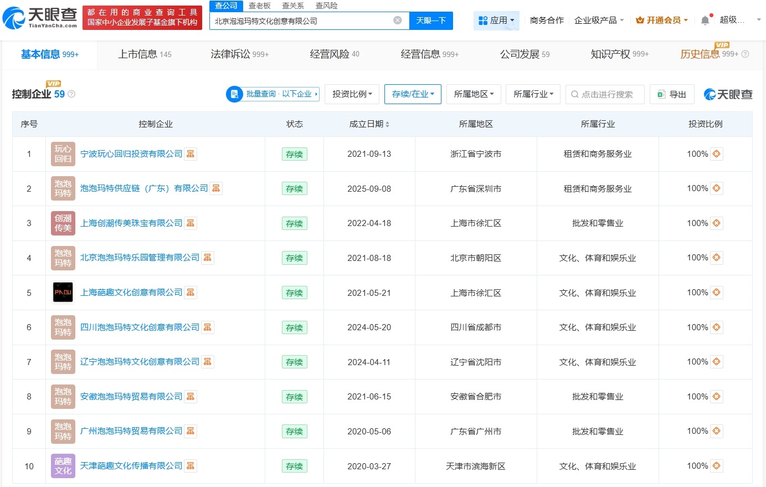The height and width of the screenshot is (487, 766).
Task: Open the equity chart icon beside 宁波玩心回归投资有限公司
Action: pyautogui.click(x=191, y=154)
